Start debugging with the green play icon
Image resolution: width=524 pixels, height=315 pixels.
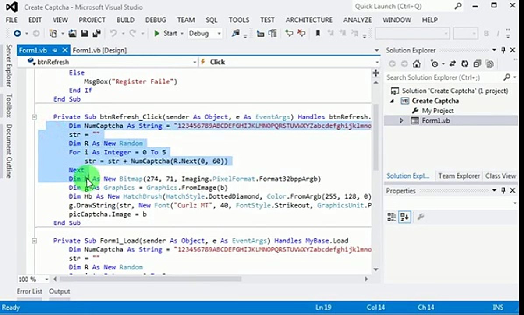156,33
